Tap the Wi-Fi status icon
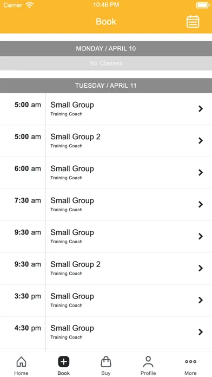Viewport: 212px width, 377px height. pos(30,5)
